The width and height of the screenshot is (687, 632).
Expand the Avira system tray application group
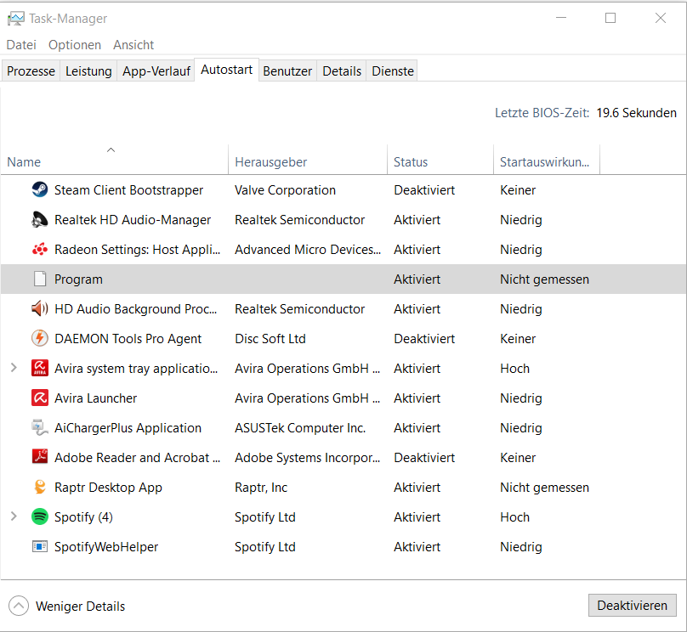14,369
